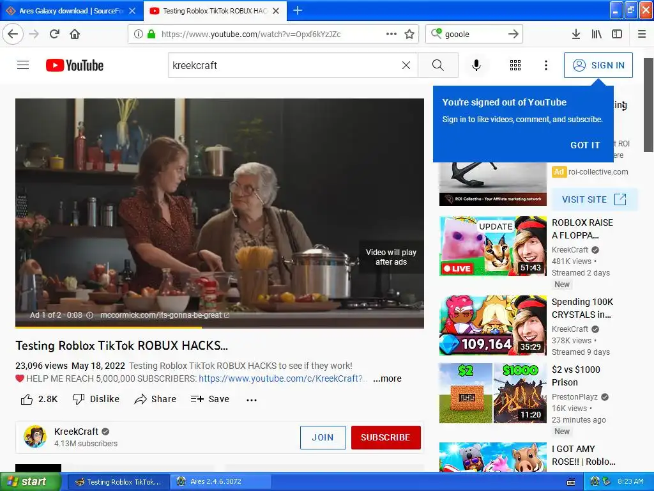Close the Testing Roblox TikTok tab

[x=276, y=11]
